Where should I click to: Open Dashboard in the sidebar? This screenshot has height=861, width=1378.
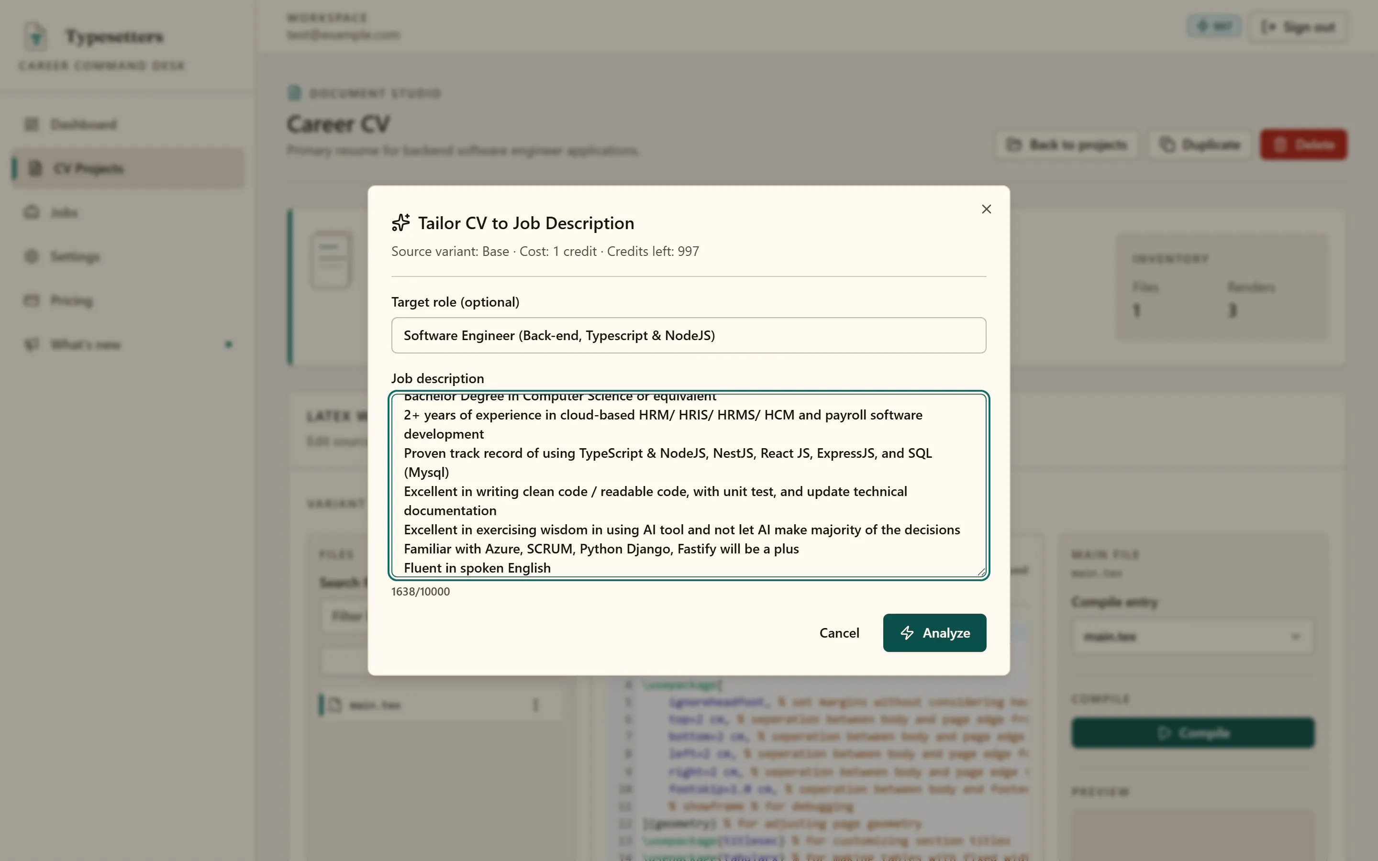pos(128,124)
